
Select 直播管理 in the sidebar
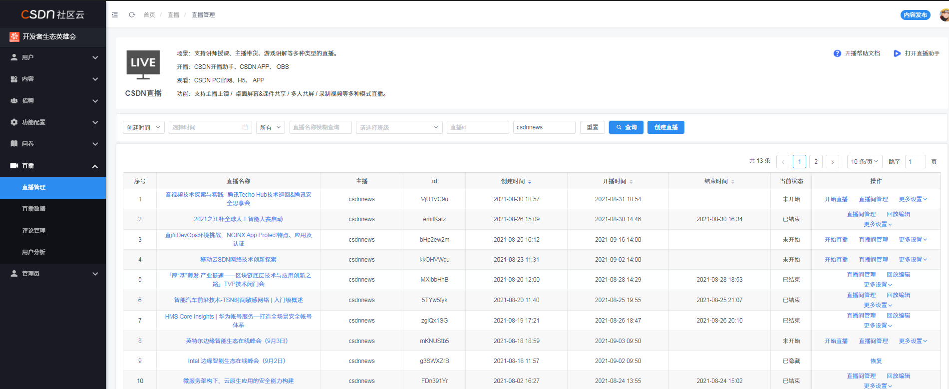(53, 187)
